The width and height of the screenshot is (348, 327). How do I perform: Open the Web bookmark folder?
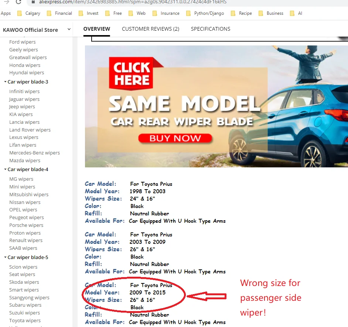click(x=137, y=13)
